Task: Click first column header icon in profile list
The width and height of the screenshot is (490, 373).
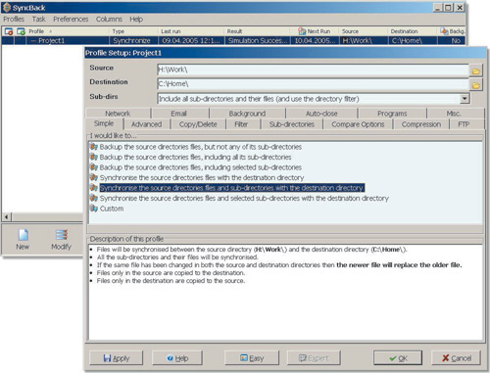Action: coord(9,31)
